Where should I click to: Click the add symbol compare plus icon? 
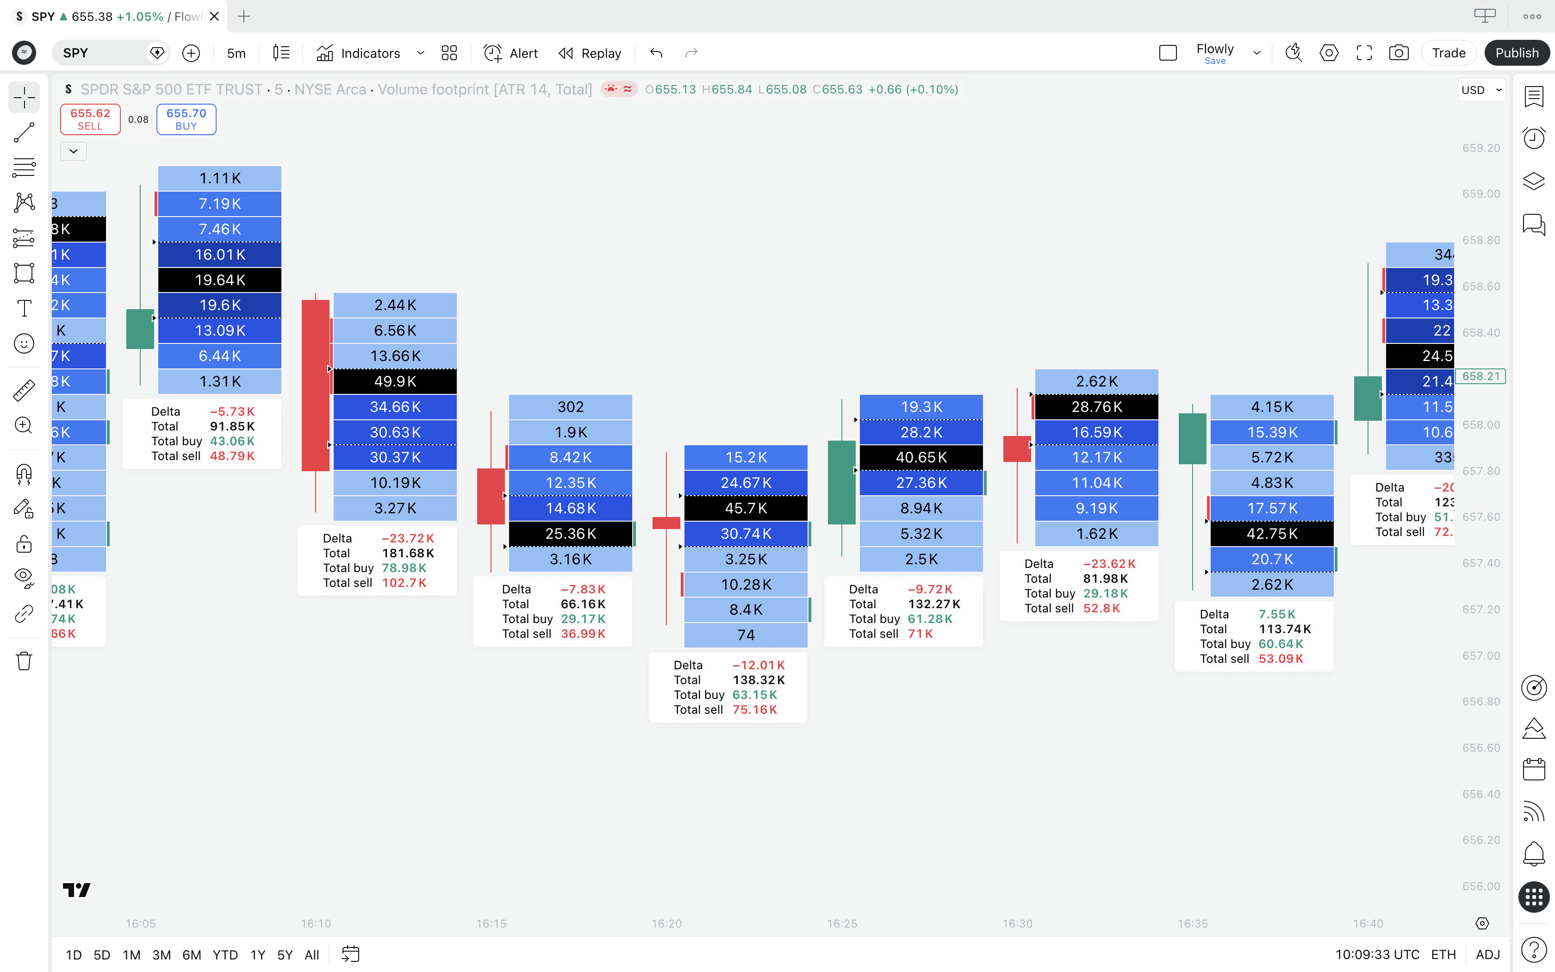coord(191,53)
